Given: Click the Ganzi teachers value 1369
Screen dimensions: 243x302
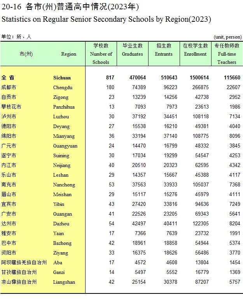Looking at the screenshot, I should tap(235, 272).
